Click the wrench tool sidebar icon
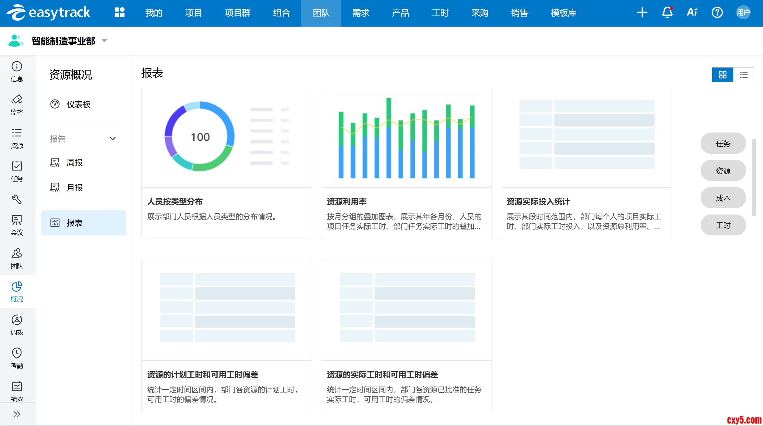Viewport: 763px width, 426px height. click(x=17, y=199)
